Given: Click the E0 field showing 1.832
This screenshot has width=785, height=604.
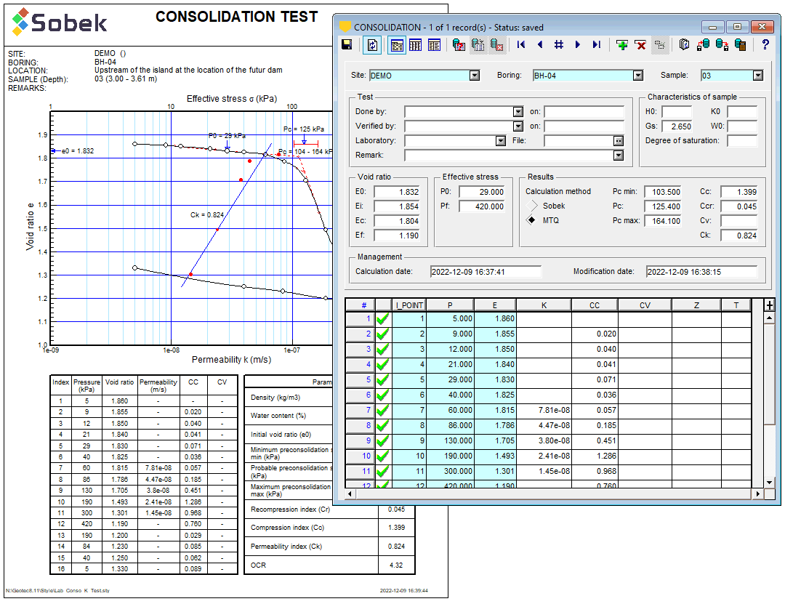Looking at the screenshot, I should (397, 192).
